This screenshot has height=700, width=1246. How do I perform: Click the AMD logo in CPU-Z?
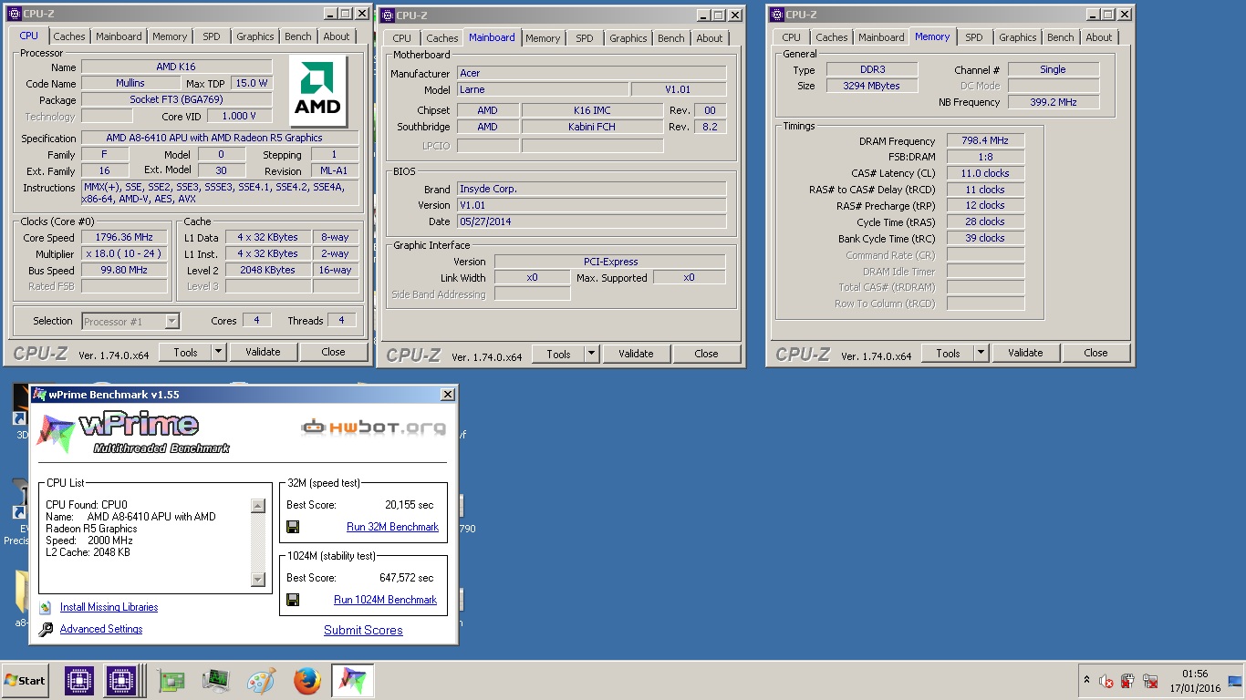317,91
